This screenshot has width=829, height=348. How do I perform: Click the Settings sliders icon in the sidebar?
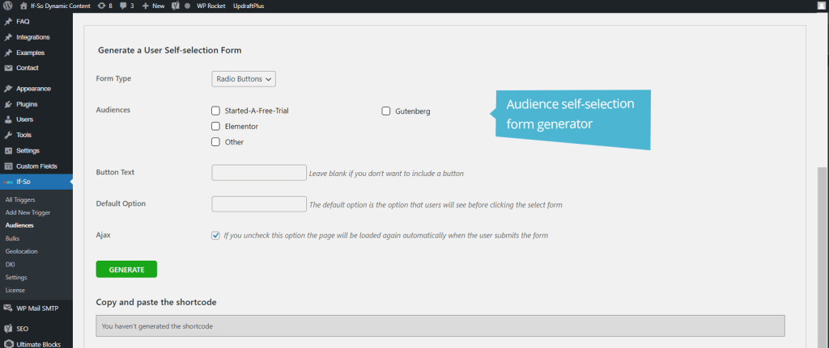click(8, 151)
